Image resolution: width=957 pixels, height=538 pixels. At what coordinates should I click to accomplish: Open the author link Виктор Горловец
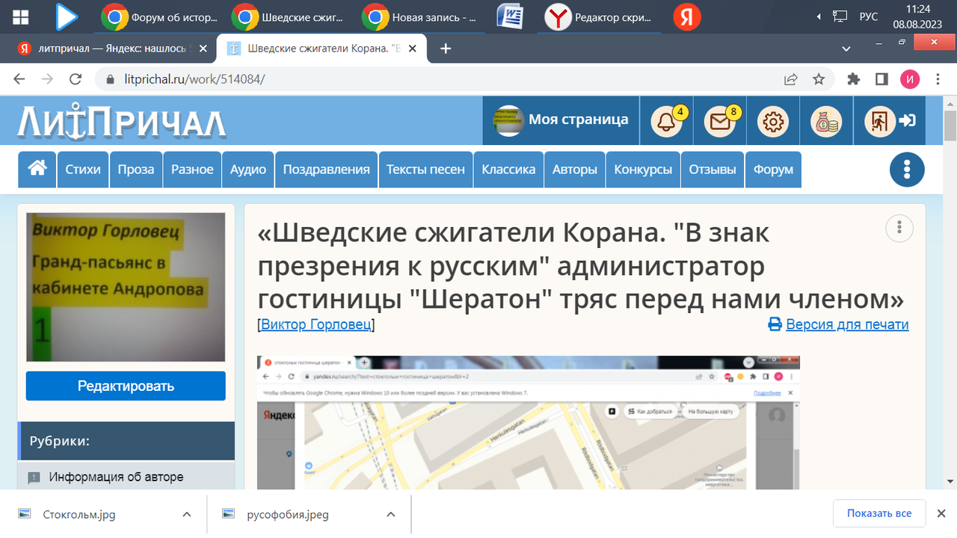(x=315, y=324)
